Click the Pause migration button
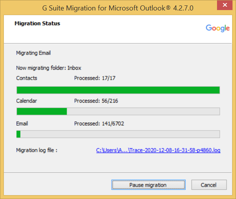The image size is (236, 199). click(148, 185)
